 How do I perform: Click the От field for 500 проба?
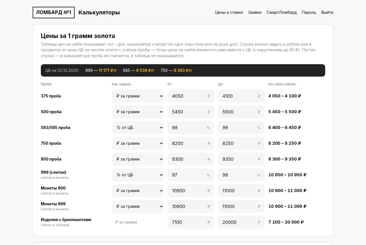[x=191, y=112]
